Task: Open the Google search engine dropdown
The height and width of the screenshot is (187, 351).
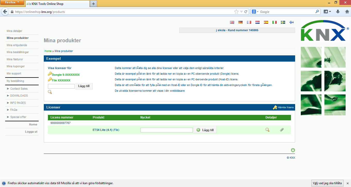Action: click(x=255, y=12)
